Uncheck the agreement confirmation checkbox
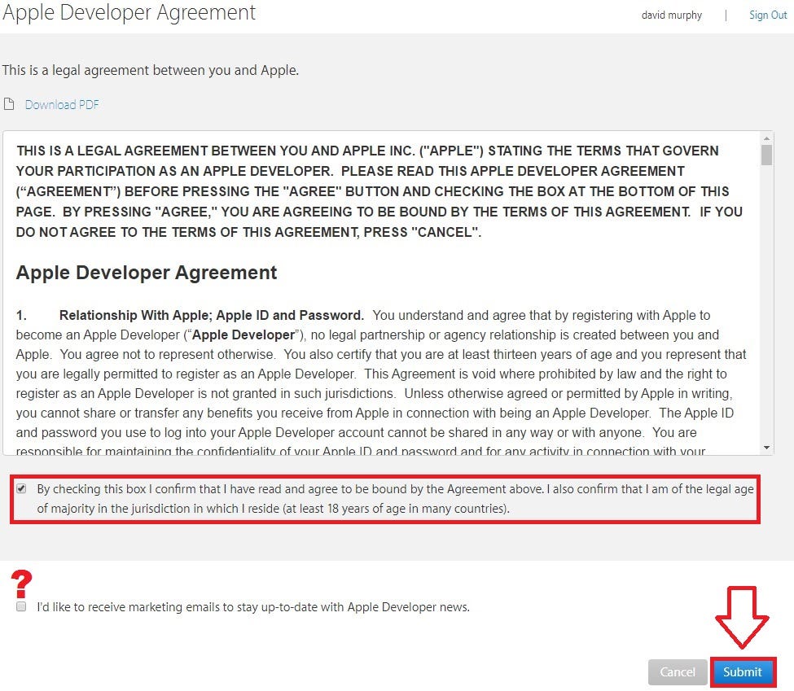 tap(21, 489)
